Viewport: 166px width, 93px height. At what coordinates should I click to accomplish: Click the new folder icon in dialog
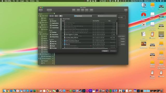tap(61, 16)
